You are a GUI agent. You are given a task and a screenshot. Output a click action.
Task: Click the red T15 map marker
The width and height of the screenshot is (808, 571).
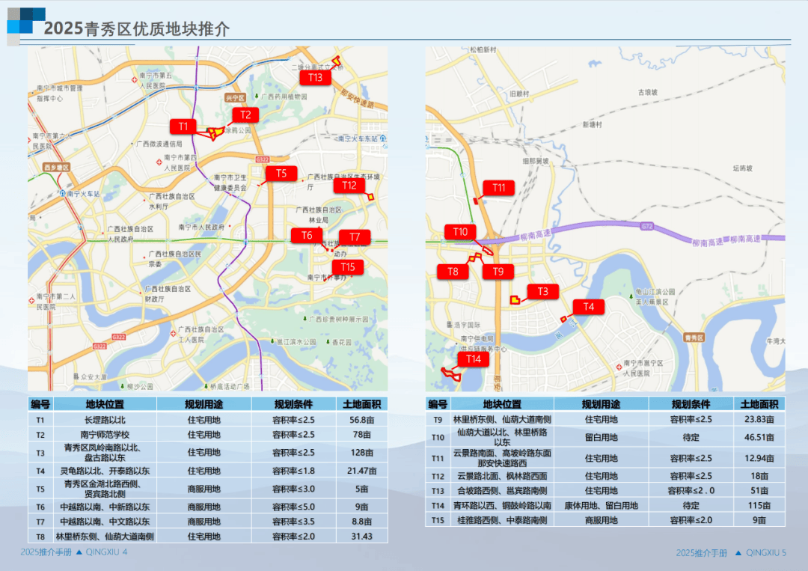pyautogui.click(x=348, y=267)
